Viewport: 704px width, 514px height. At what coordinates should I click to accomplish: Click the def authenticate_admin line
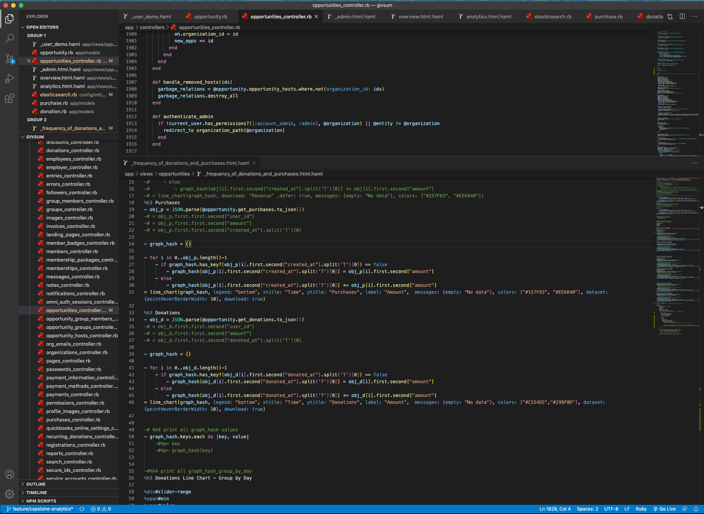tap(182, 117)
